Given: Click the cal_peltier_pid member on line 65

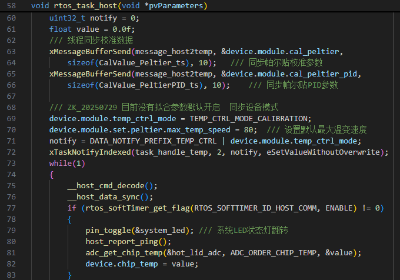Looking at the screenshot, I should (323, 74).
